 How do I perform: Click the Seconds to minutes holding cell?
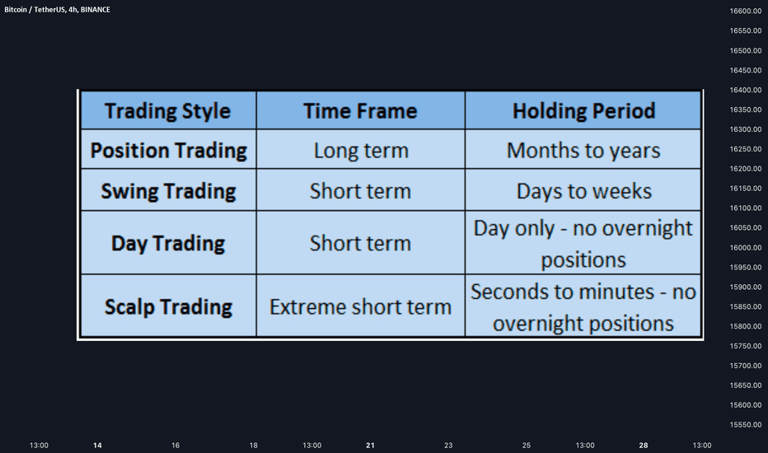583,306
